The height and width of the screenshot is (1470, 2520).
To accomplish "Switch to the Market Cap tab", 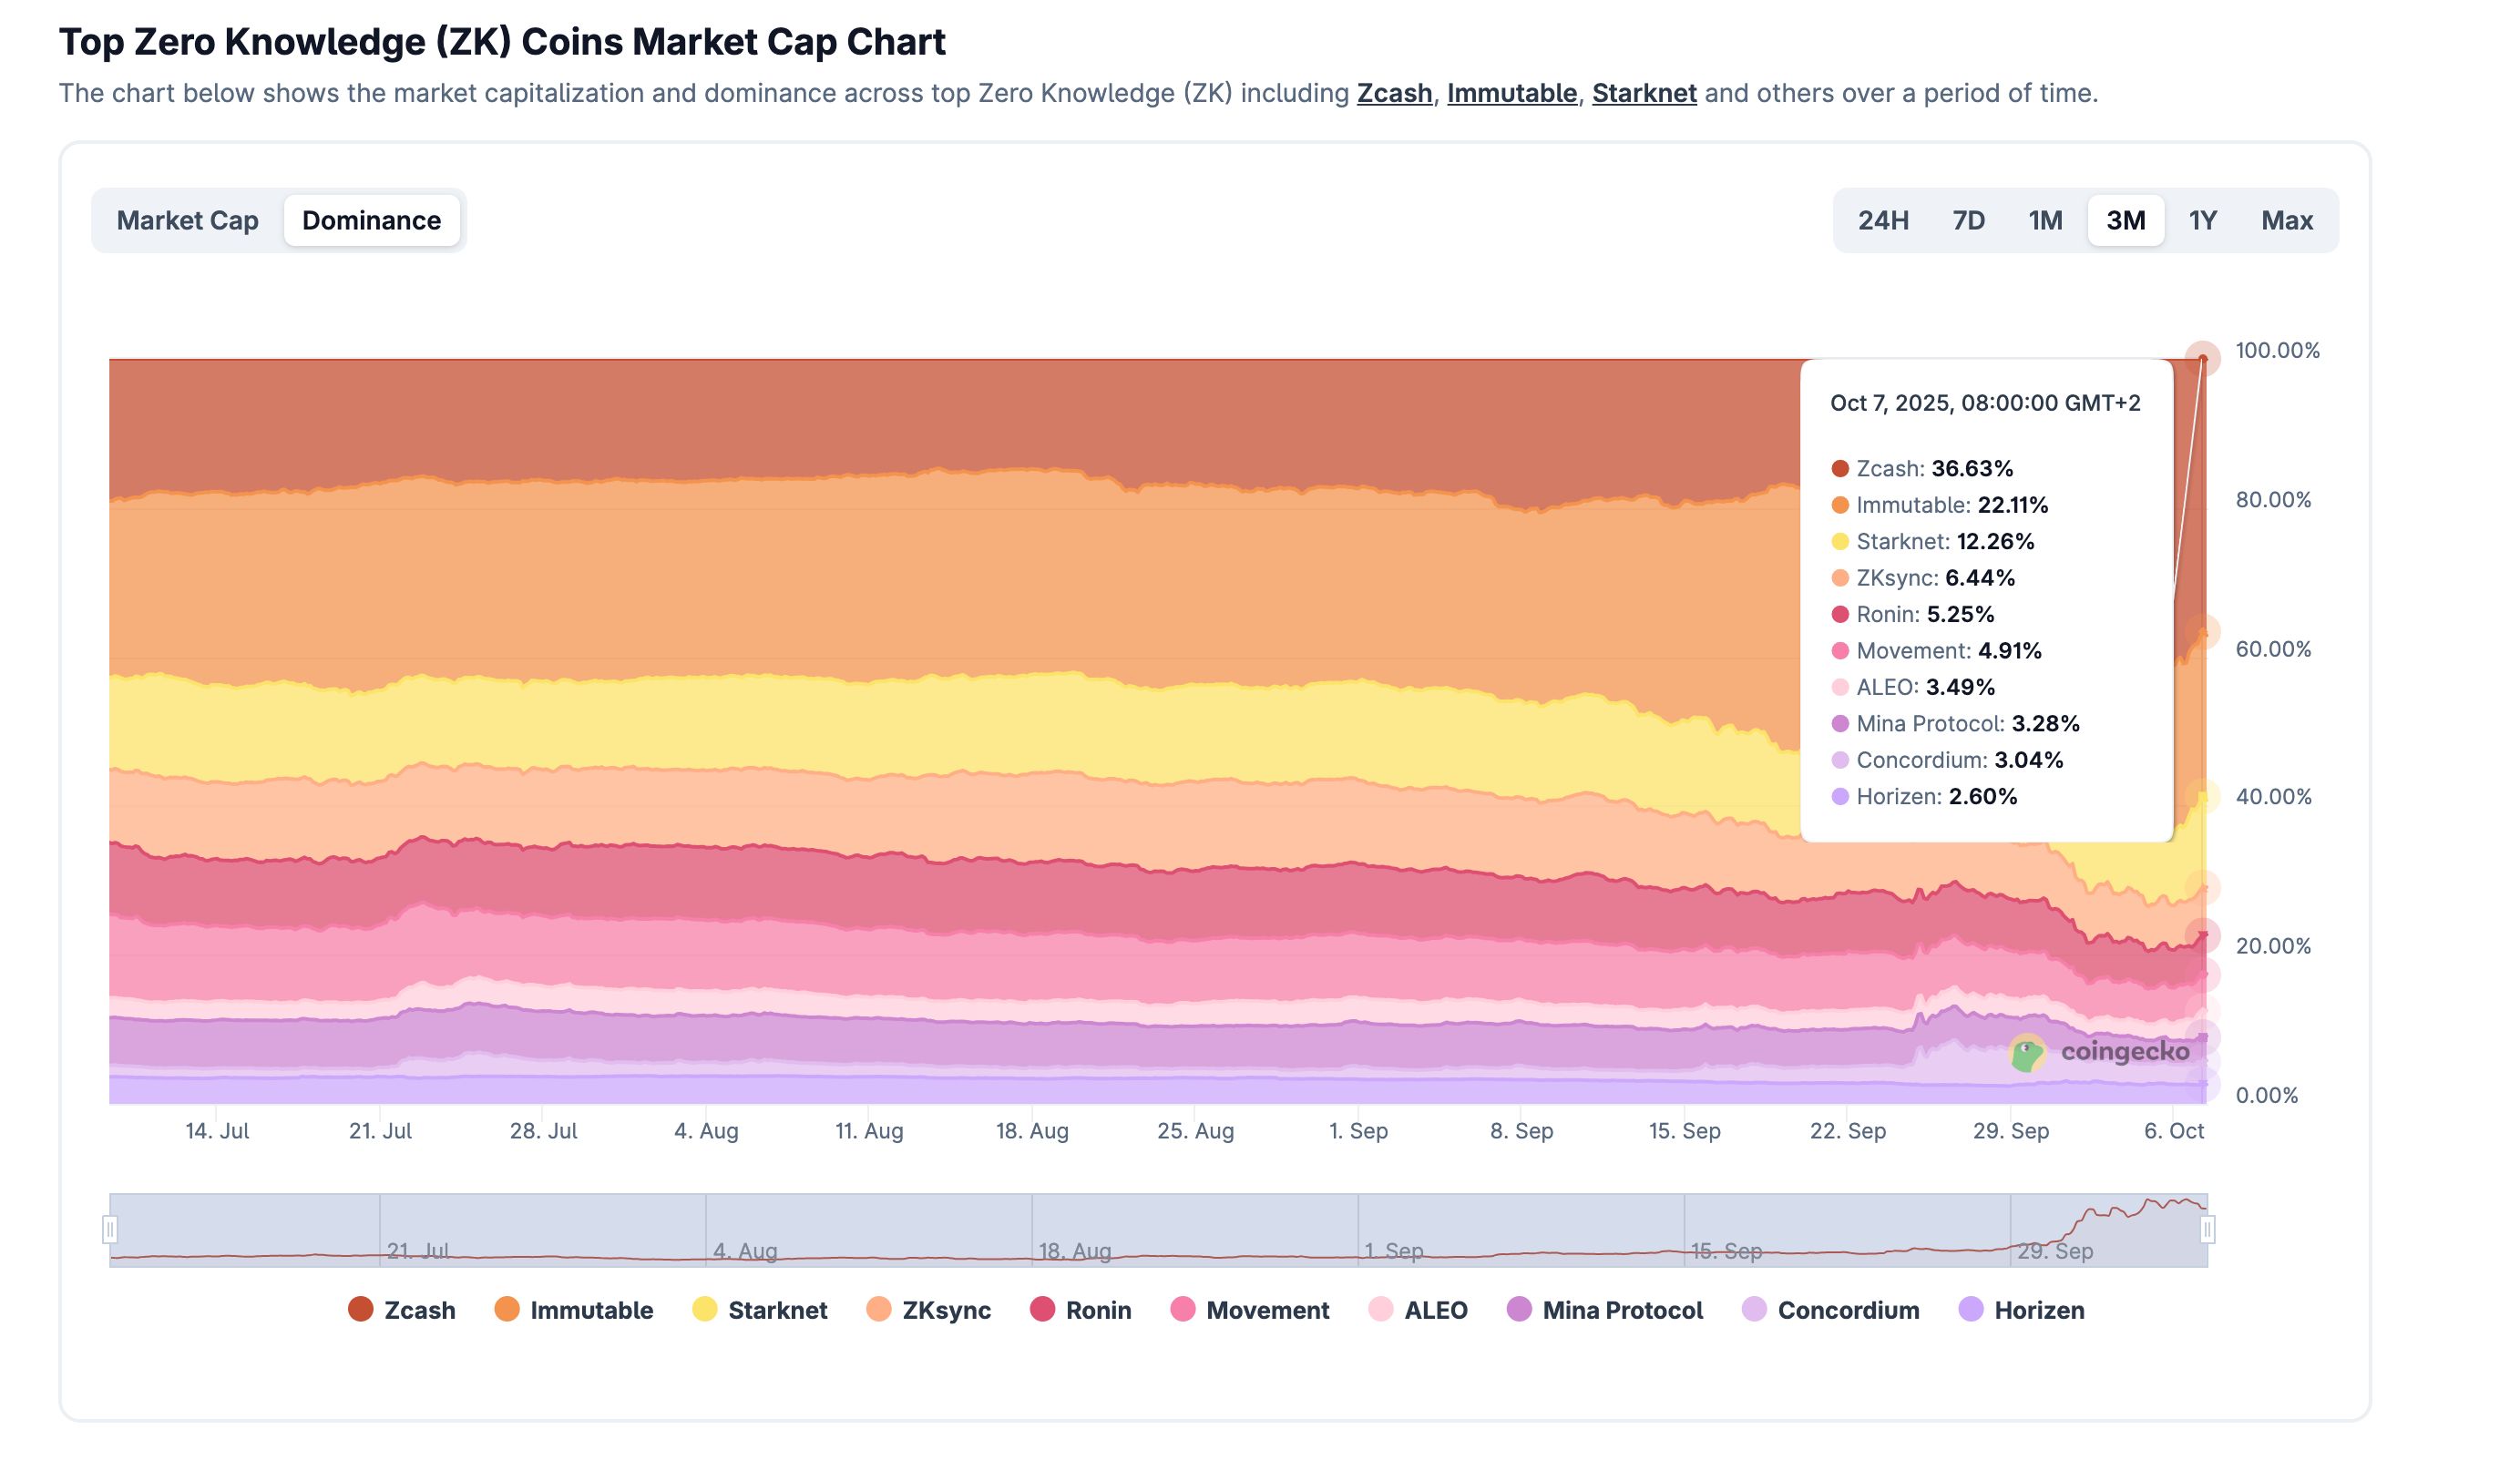I will (x=187, y=220).
